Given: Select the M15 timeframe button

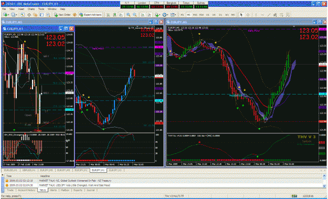Looking at the screenshot, I should click(x=195, y=15).
